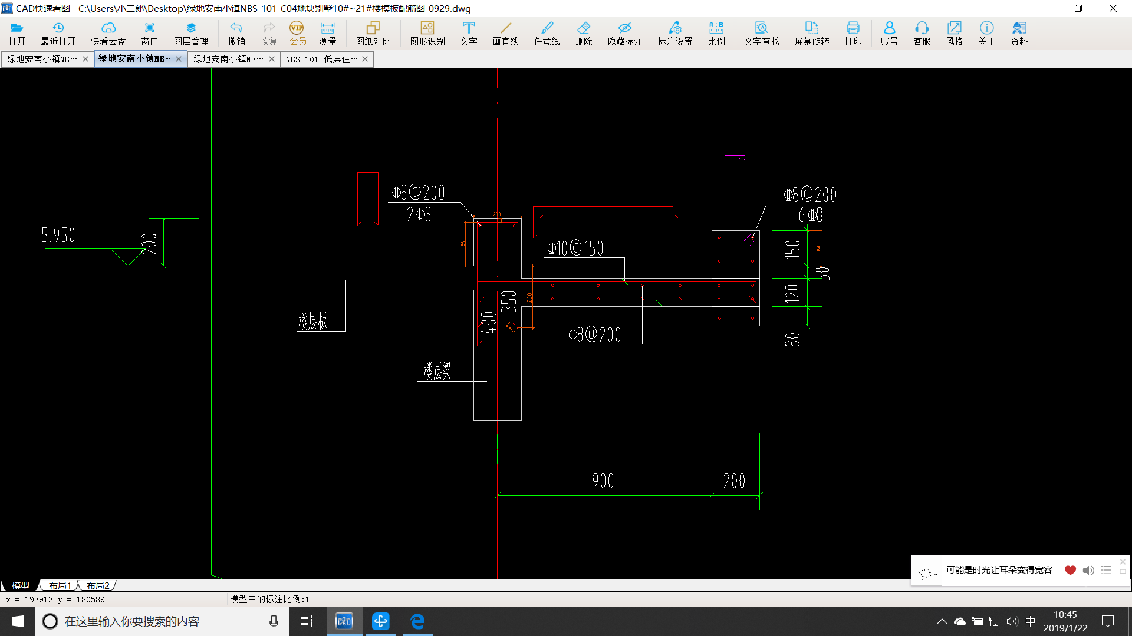Close the music notification popup
The height and width of the screenshot is (636, 1132).
(x=1123, y=562)
